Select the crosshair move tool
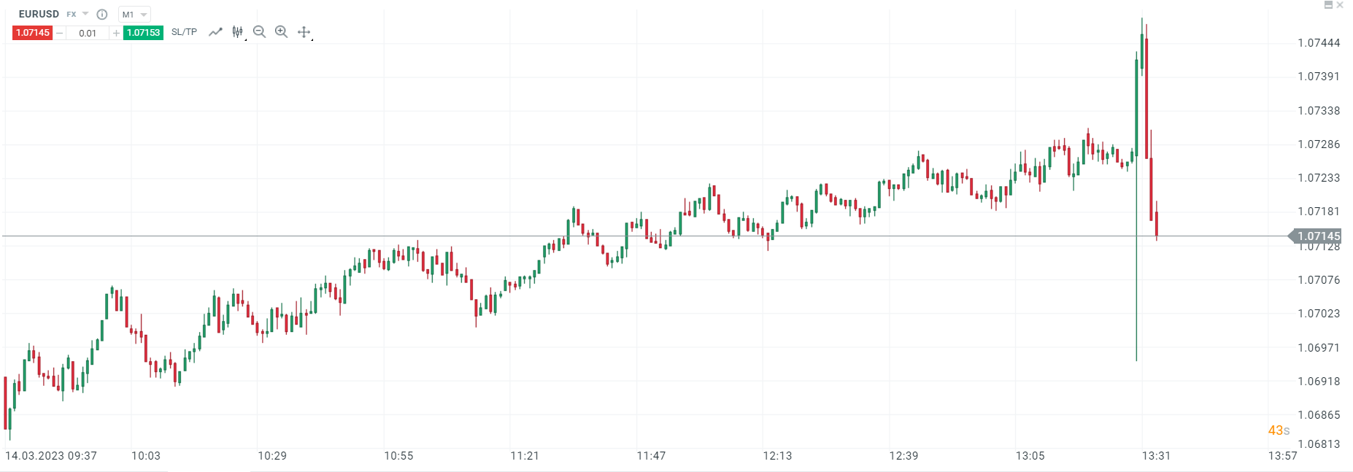This screenshot has height=472, width=1353. tap(304, 32)
